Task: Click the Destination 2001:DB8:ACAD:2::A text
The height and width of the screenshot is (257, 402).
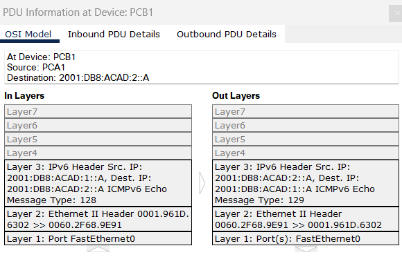Action: [x=78, y=77]
